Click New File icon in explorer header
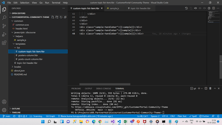The width and height of the screenshot is (222, 125). click(x=53, y=17)
